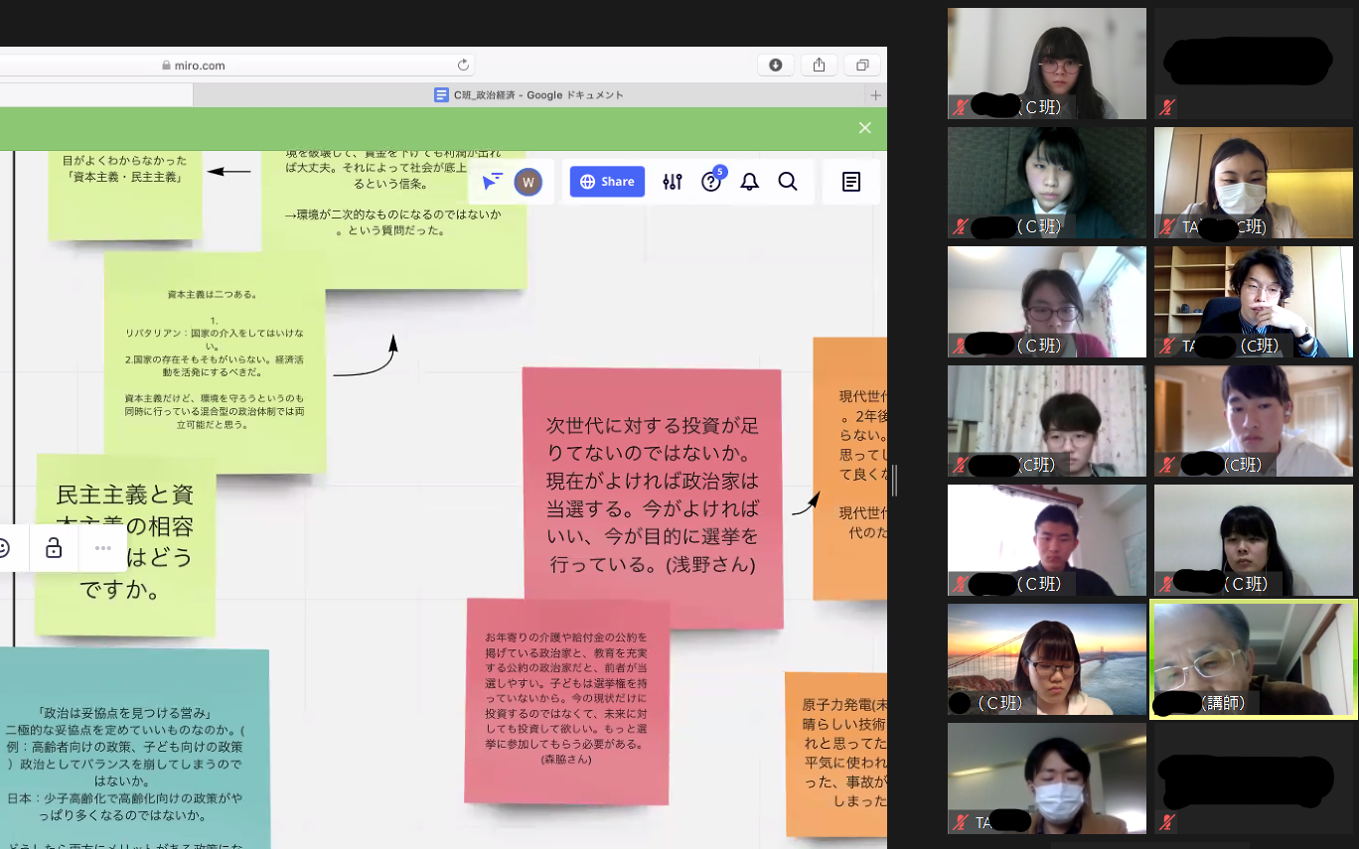Open the help question mark icon
This screenshot has width=1359, height=849.
(711, 182)
